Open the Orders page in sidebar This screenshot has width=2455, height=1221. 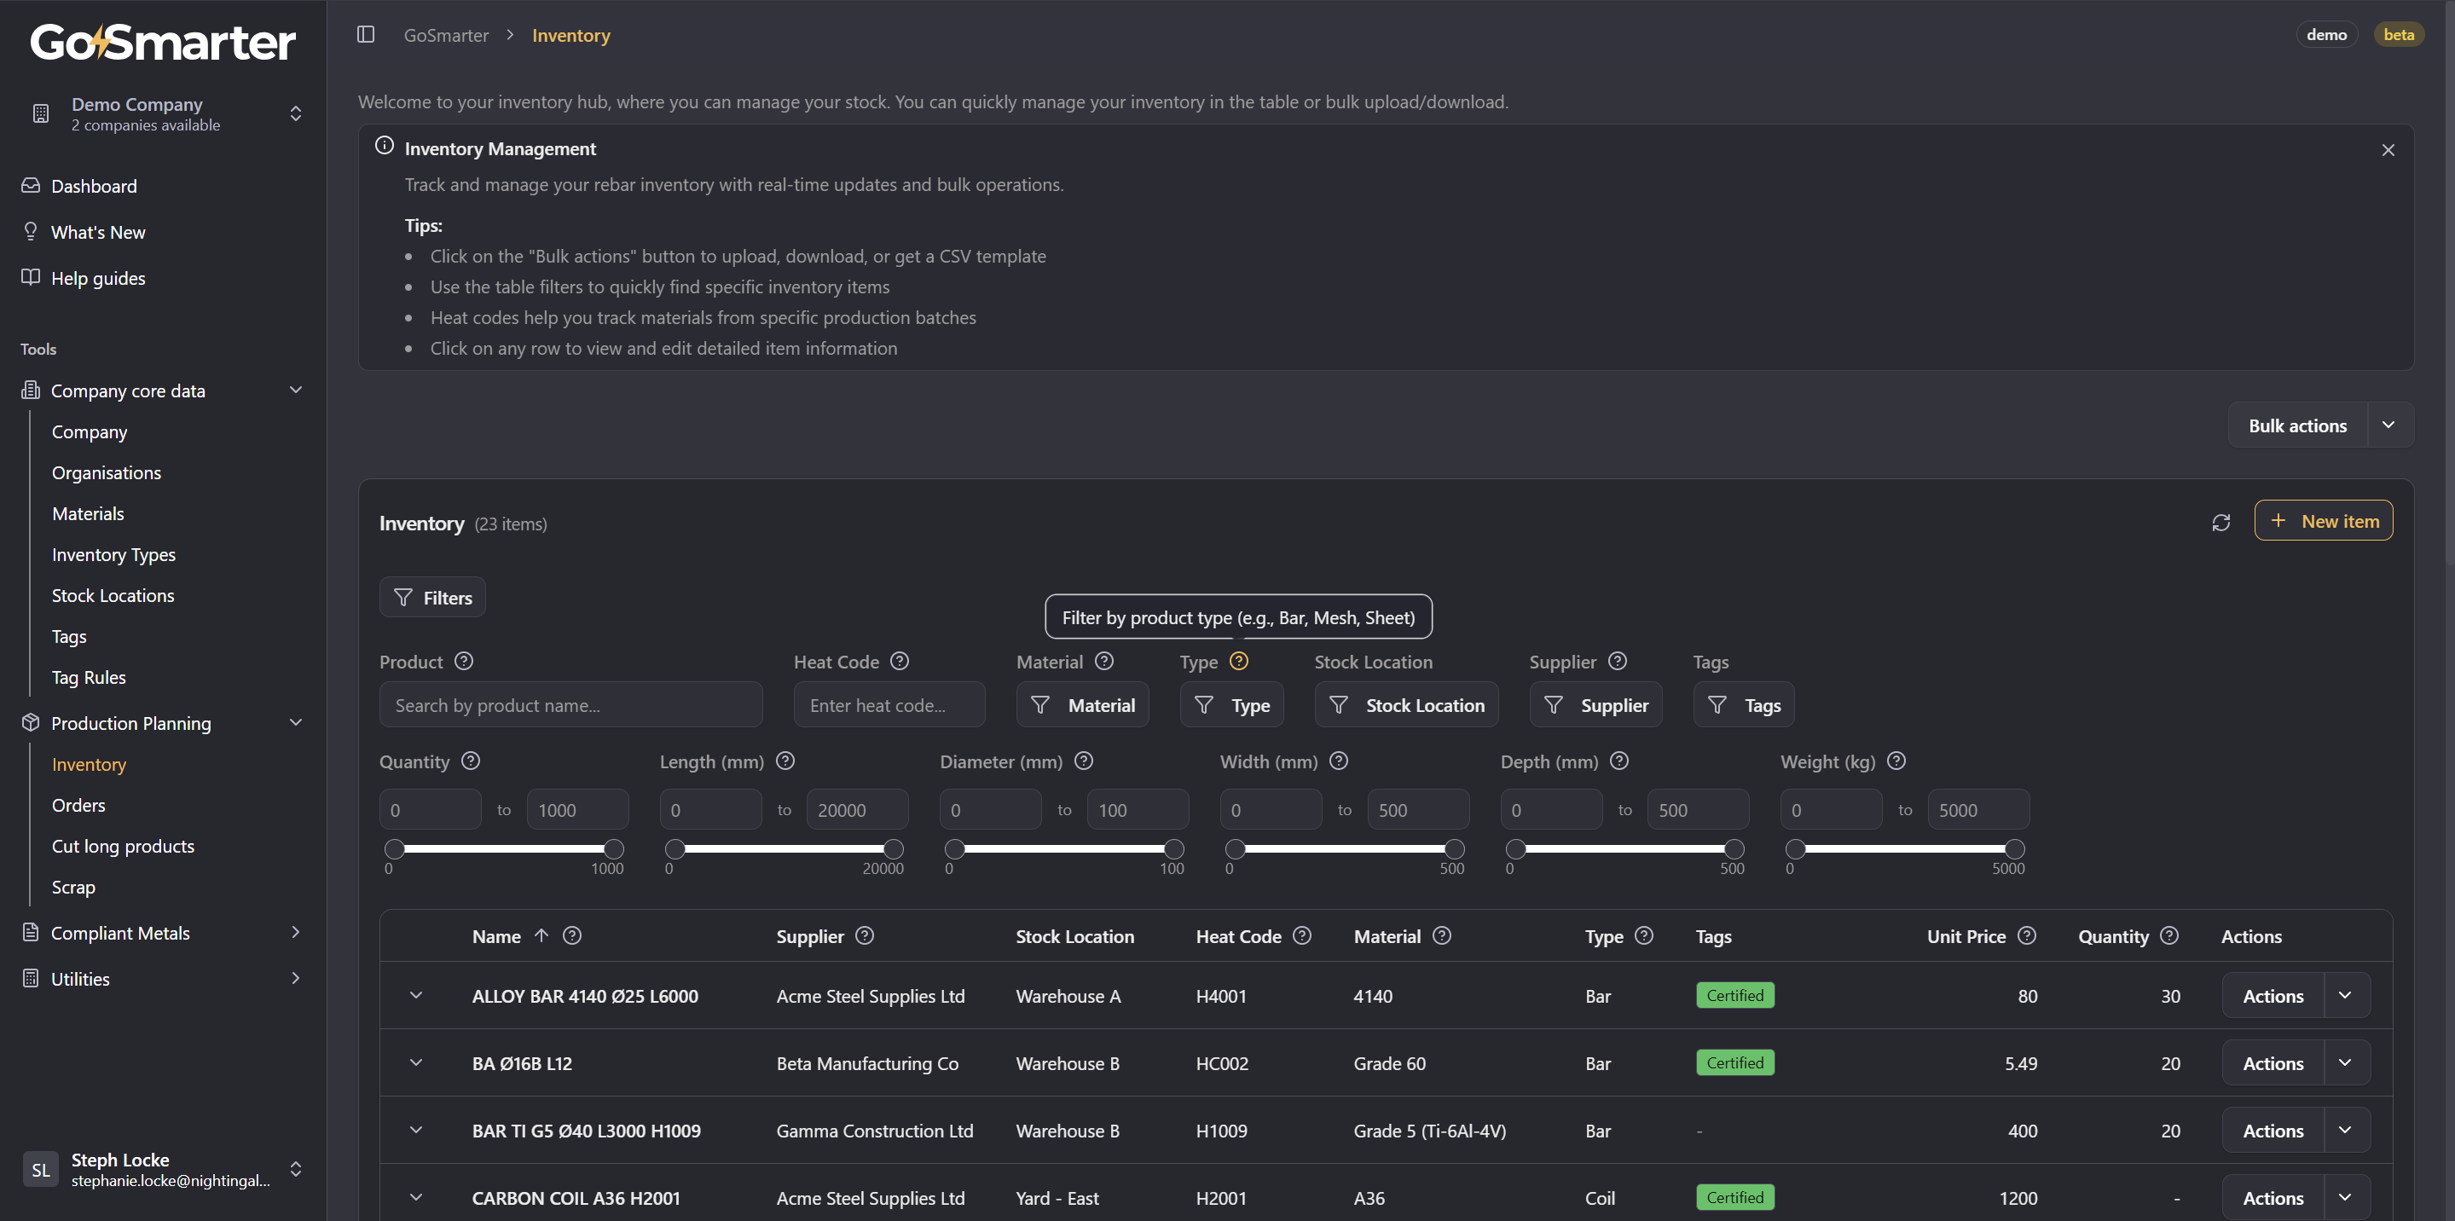click(78, 806)
